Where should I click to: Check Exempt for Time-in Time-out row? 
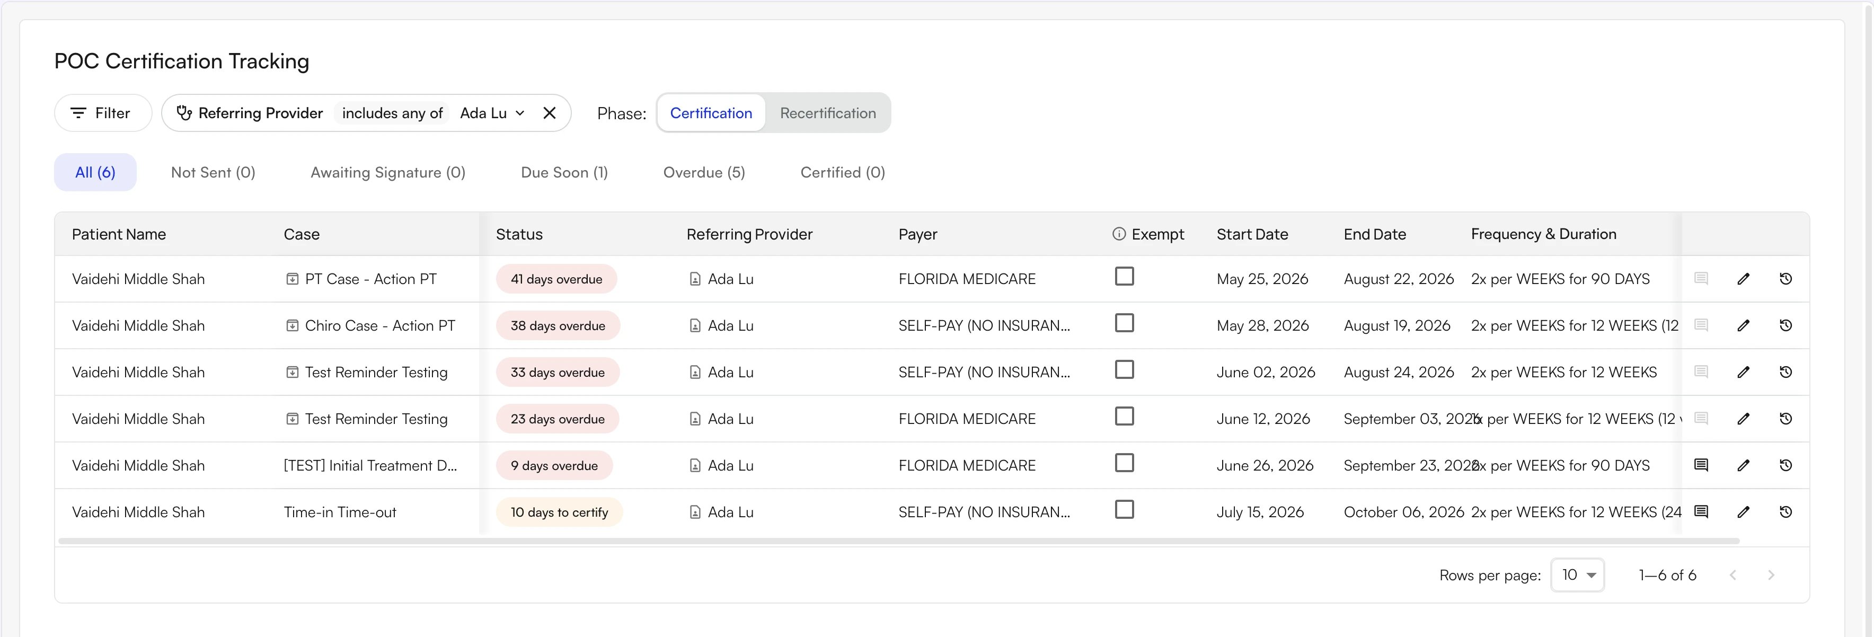click(1124, 509)
